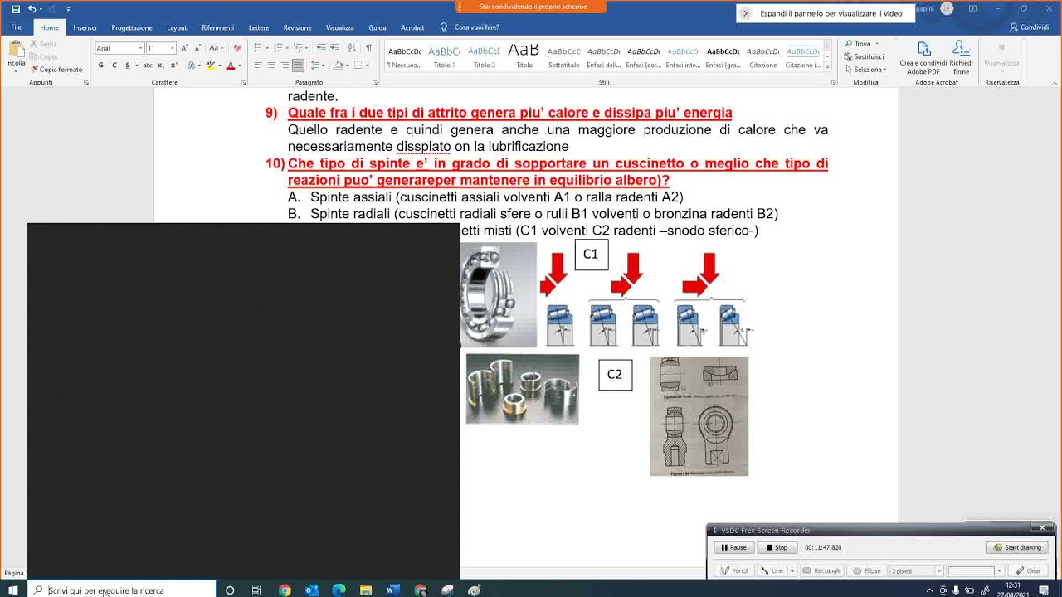Toggle bold (G) formatting
The height and width of the screenshot is (597, 1062).
click(101, 66)
